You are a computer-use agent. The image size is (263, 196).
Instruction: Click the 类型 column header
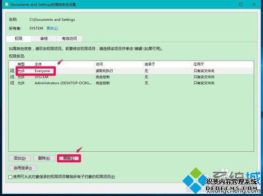(21, 64)
